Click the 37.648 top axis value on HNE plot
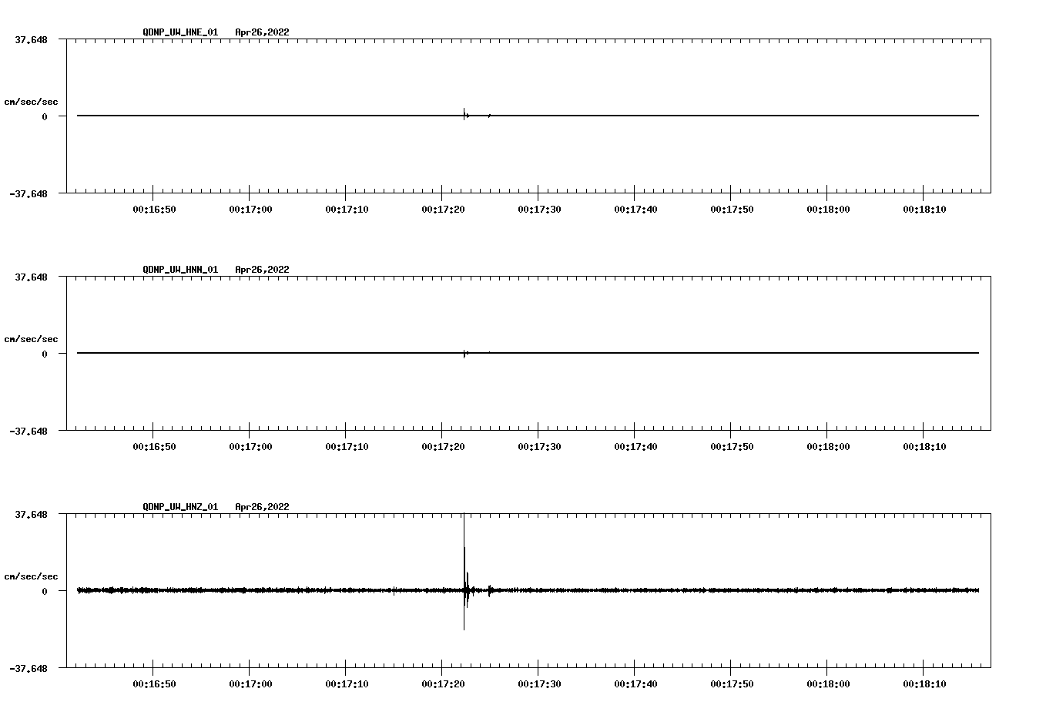1046x712 pixels. (31, 40)
